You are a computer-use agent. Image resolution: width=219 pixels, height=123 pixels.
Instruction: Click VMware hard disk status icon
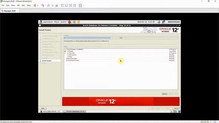coord(202,122)
